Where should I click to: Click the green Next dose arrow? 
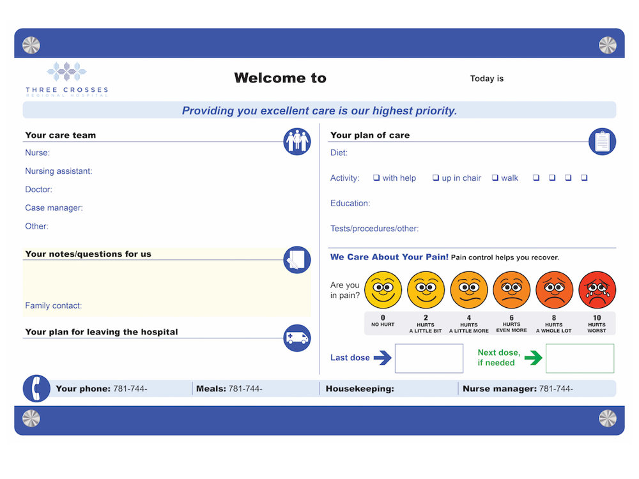[533, 358]
